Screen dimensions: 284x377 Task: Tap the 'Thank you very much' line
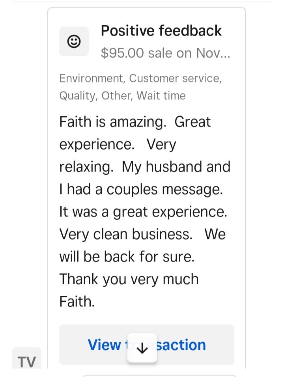(129, 279)
